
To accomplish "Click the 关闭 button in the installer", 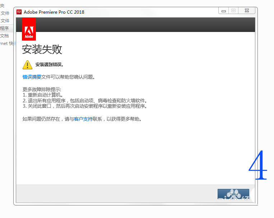I will tap(233, 194).
